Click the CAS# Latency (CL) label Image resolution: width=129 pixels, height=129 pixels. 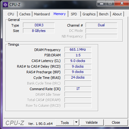pyautogui.click(x=46, y=61)
